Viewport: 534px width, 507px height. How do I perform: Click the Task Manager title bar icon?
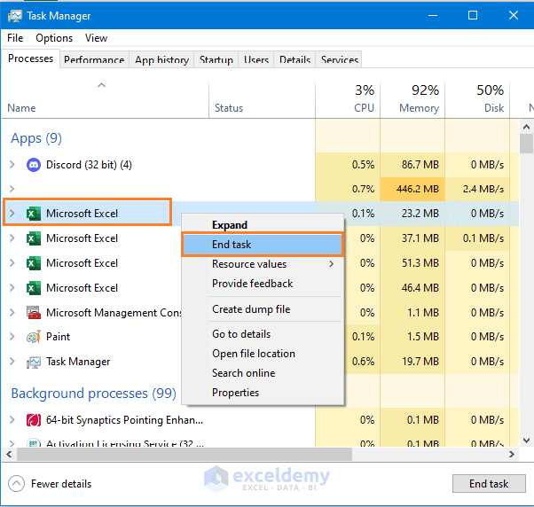pyautogui.click(x=15, y=15)
